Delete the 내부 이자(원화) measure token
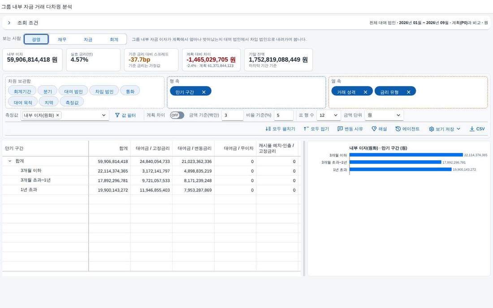Viewport: 493px width, 308px height. (57, 115)
